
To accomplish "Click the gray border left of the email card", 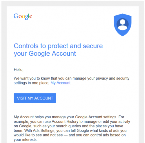I will pos(4,73).
